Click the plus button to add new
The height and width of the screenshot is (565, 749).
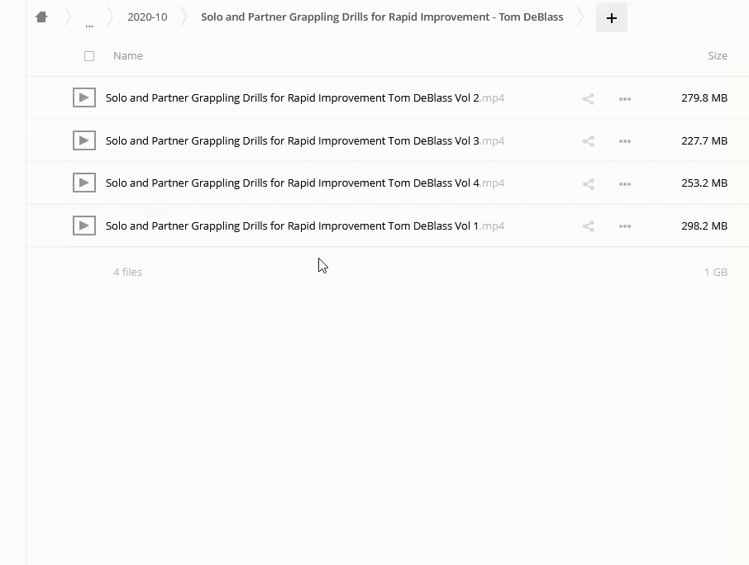[611, 17]
